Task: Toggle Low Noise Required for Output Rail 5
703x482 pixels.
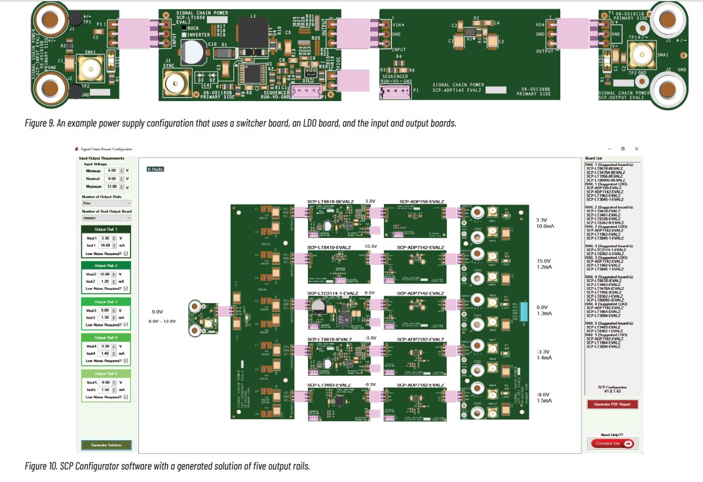Action: 126,397
